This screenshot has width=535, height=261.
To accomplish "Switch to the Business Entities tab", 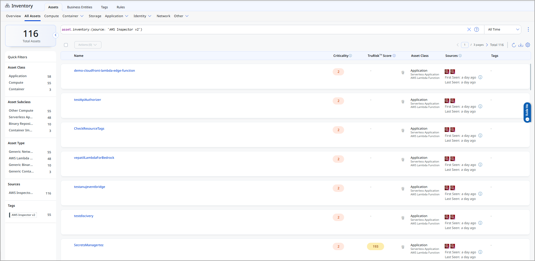I will (80, 7).
